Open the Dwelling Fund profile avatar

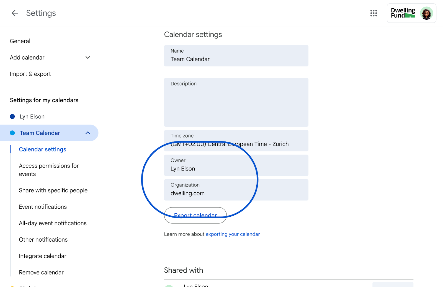click(x=427, y=13)
